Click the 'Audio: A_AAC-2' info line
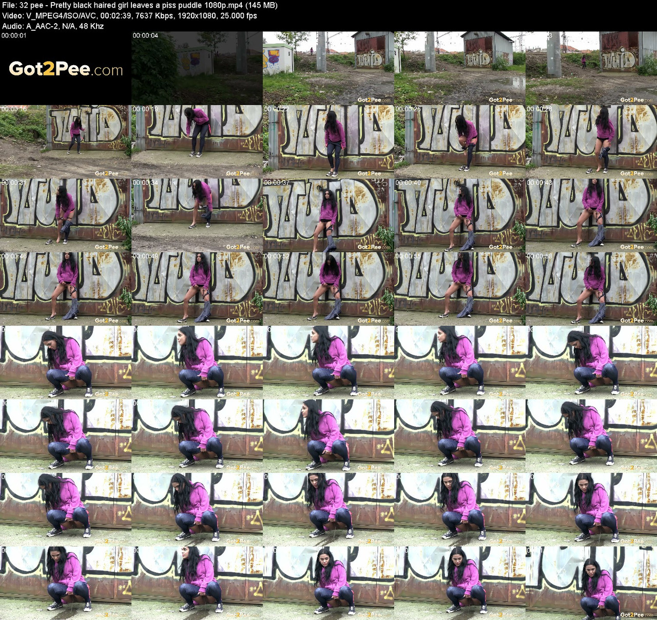The height and width of the screenshot is (620, 657). (53, 26)
